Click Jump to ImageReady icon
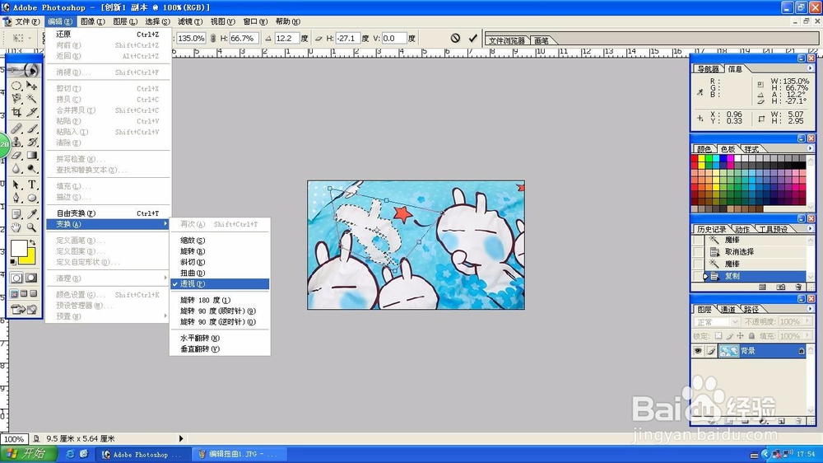 click(x=24, y=310)
